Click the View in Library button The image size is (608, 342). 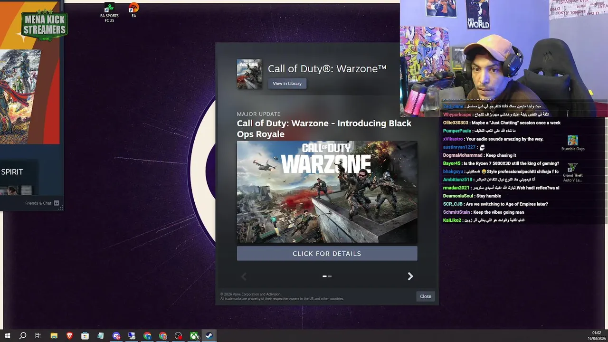point(287,84)
